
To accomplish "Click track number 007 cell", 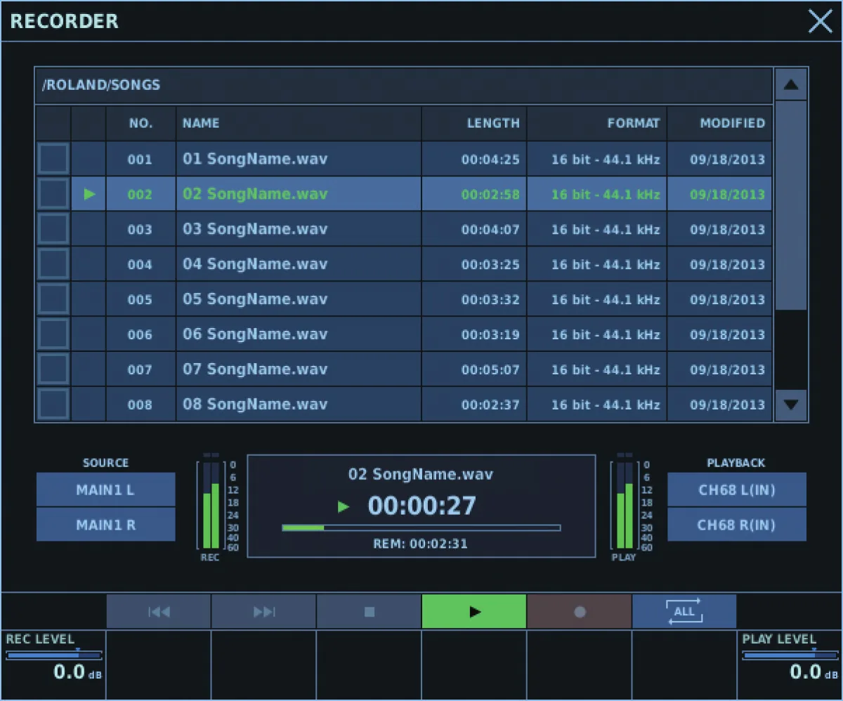I will pyautogui.click(x=140, y=369).
